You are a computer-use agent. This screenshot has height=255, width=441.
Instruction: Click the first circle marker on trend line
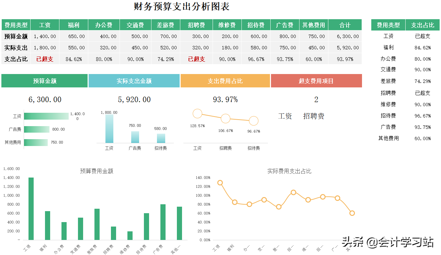click(197, 113)
